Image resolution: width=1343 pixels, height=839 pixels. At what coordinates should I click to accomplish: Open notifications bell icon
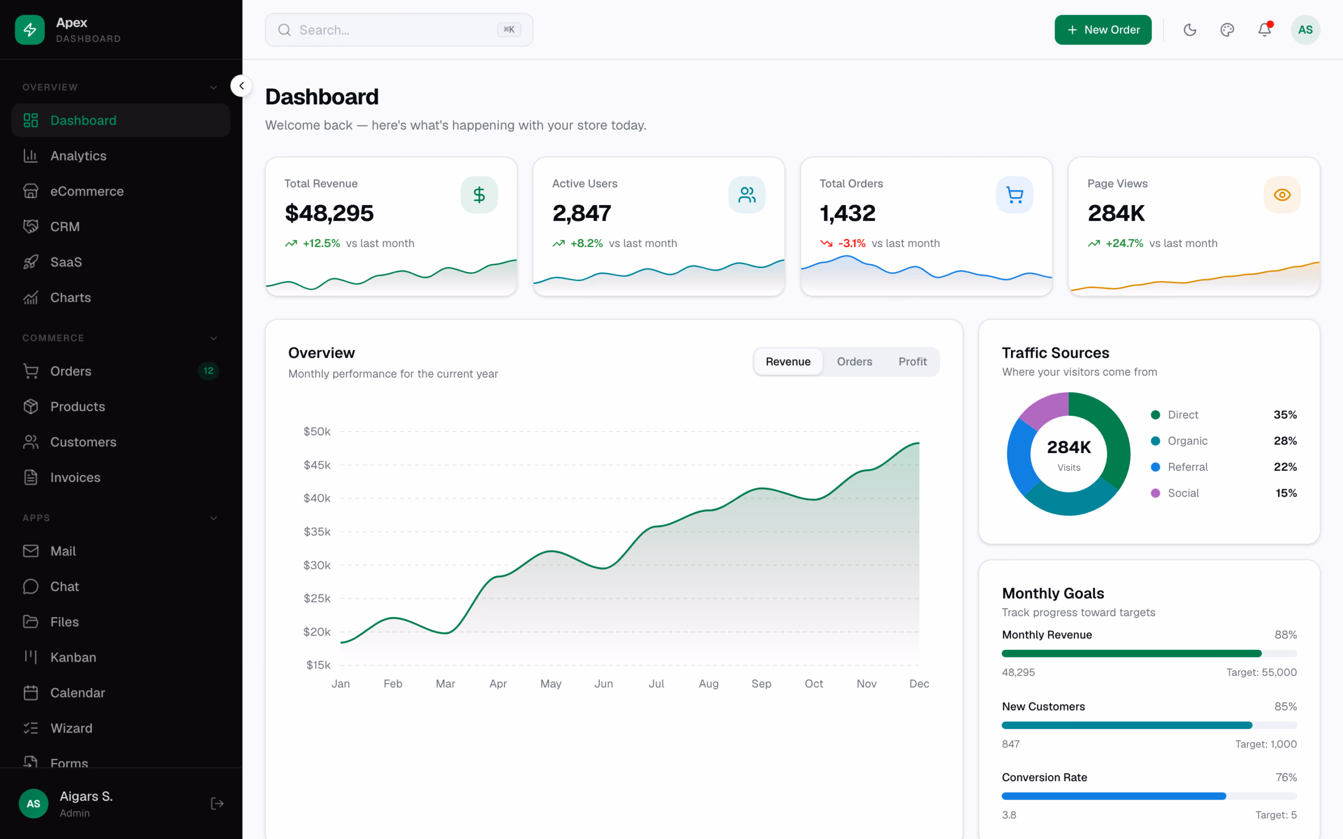pos(1264,30)
